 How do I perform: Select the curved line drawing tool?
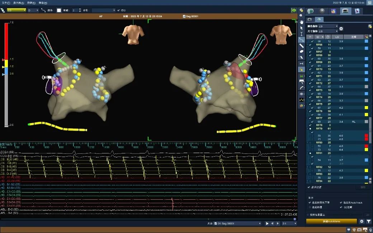click(x=301, y=40)
